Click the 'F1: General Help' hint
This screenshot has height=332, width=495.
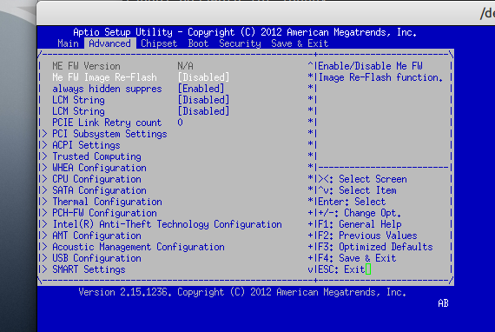(x=360, y=224)
